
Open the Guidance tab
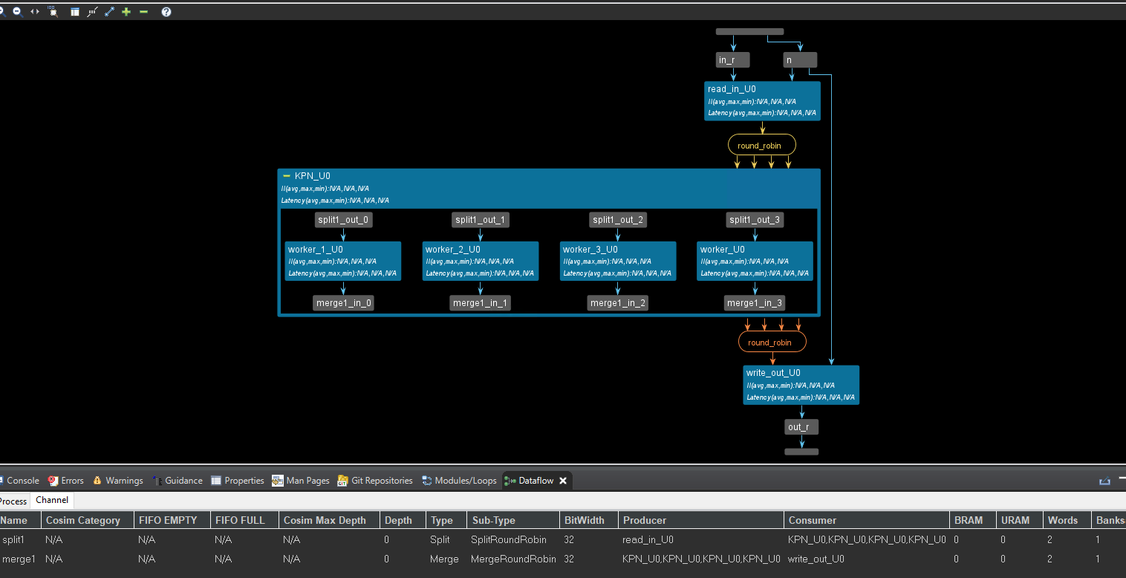[177, 481]
